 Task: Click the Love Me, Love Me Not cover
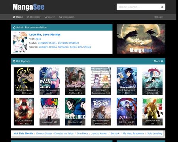pos(20,42)
